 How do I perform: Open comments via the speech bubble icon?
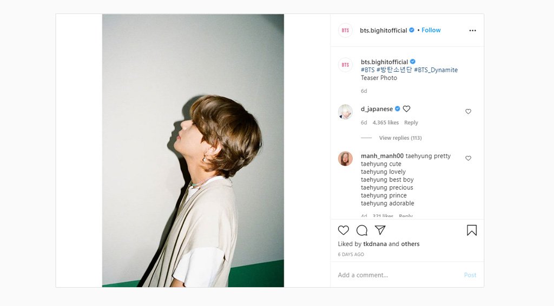(x=362, y=230)
